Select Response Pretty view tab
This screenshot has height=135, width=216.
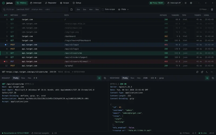(x=125, y=78)
